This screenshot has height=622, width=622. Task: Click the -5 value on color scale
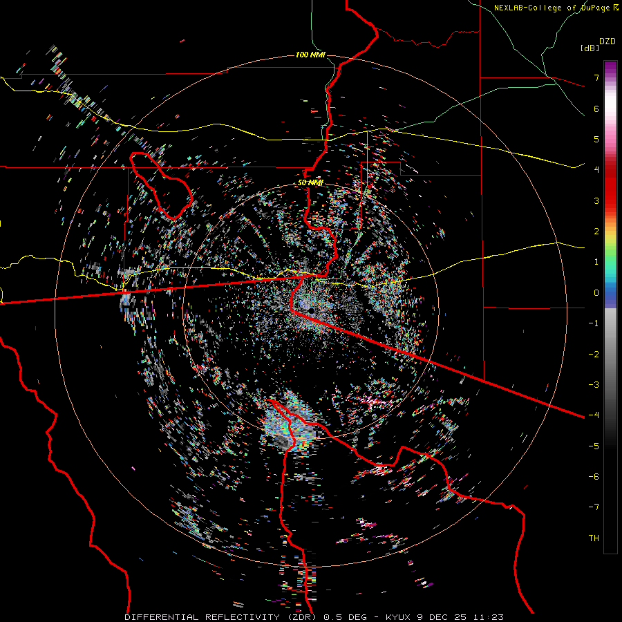click(594, 446)
